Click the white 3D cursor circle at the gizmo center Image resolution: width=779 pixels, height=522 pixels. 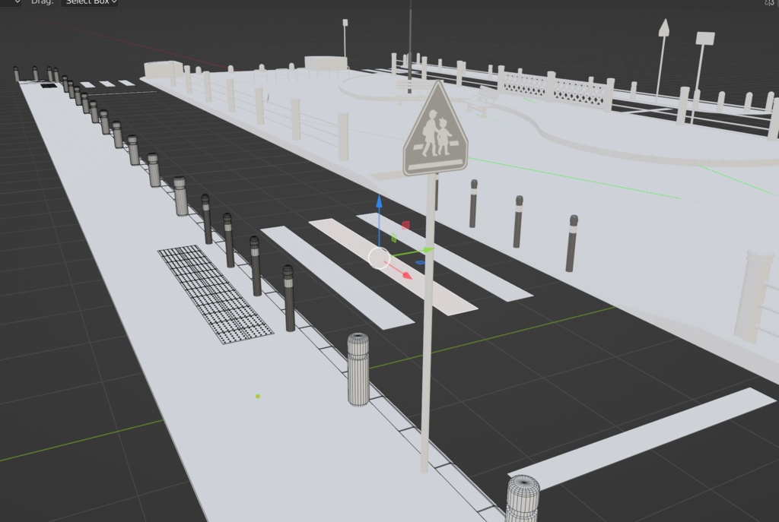(379, 257)
